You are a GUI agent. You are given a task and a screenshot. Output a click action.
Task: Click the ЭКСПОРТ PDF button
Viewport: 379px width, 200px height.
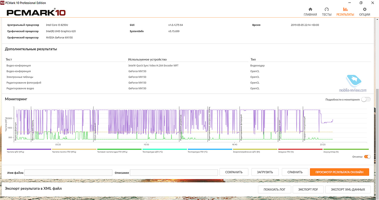coord(308,189)
